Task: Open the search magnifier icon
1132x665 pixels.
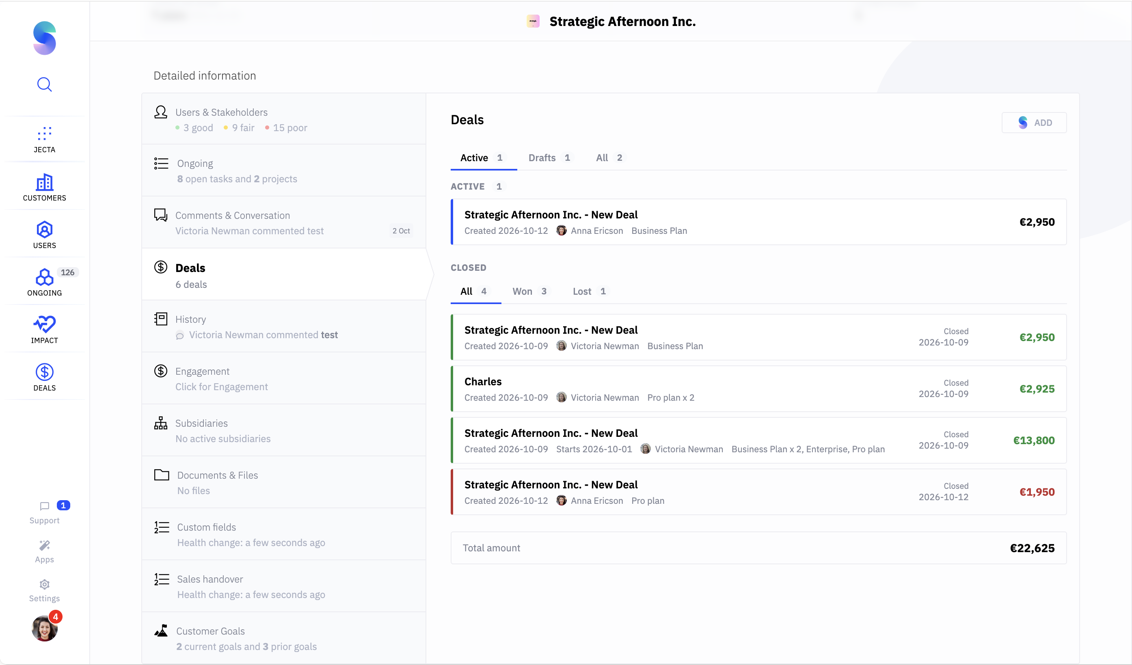Action: tap(45, 84)
